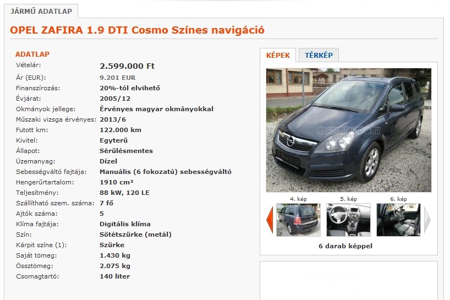The height and width of the screenshot is (300, 450).
Task: Select the KÉPEK tab
Action: [278, 55]
